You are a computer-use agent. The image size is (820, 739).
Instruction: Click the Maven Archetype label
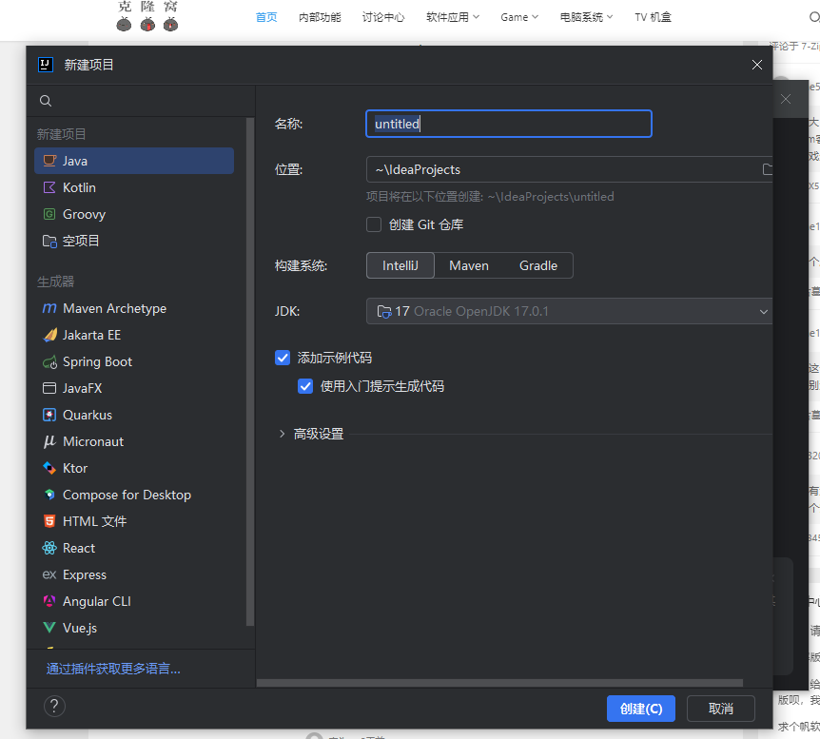click(114, 308)
